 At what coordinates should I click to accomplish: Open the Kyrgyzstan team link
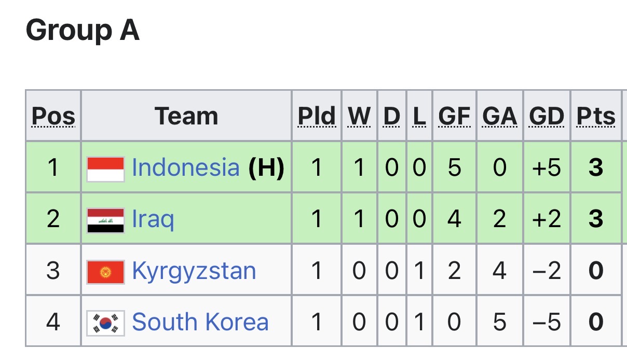[x=194, y=271]
